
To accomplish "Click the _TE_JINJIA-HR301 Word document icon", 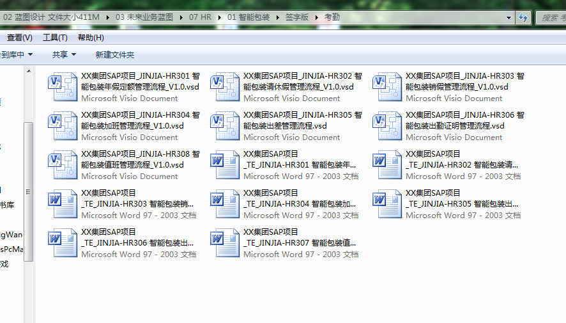I will [226, 165].
